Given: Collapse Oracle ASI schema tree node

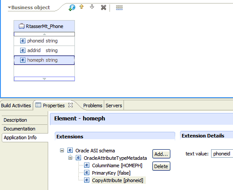Looking at the screenshot, I should click(62, 151).
